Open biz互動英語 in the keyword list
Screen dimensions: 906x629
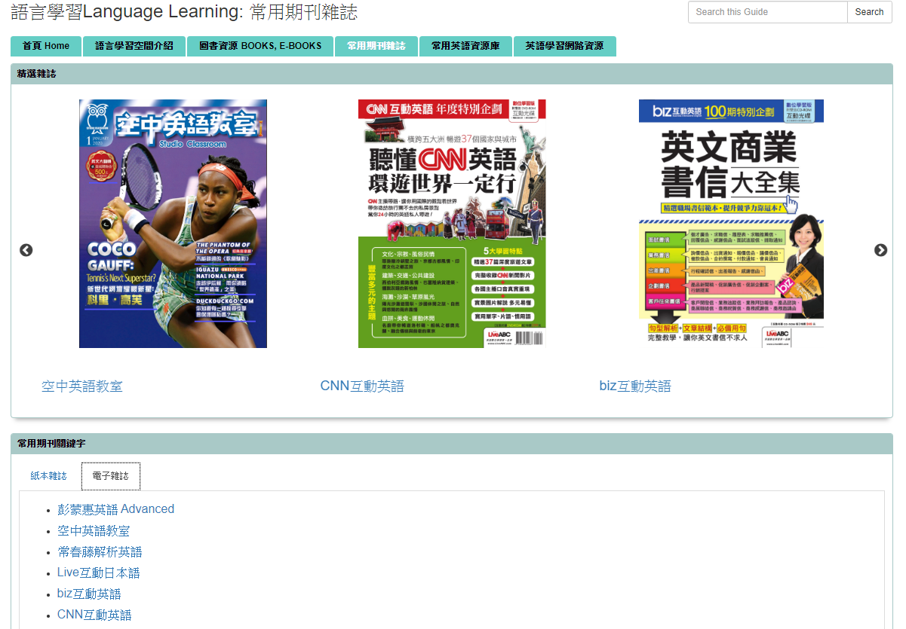coord(89,594)
